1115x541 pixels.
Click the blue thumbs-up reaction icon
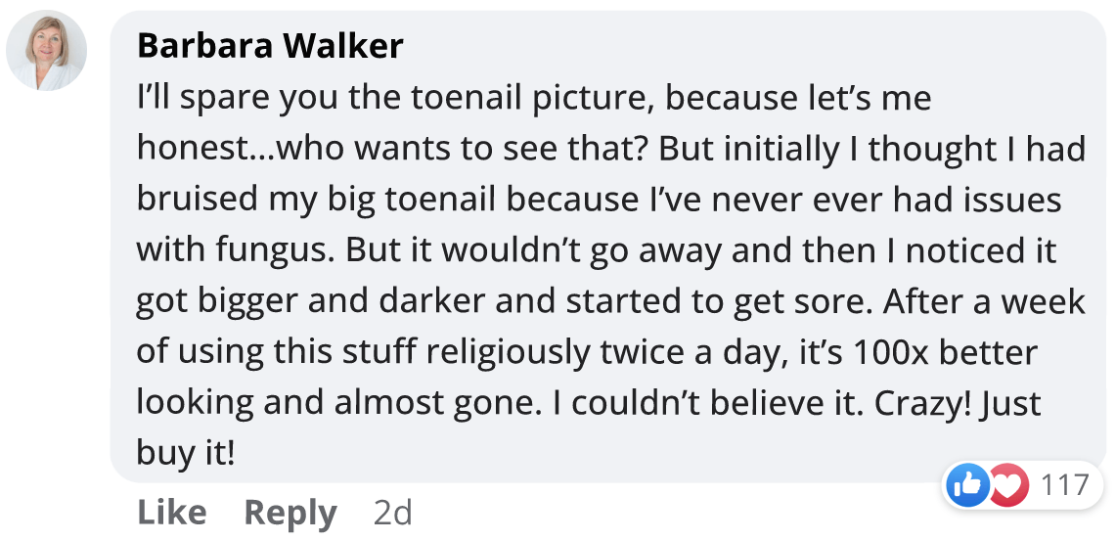click(968, 485)
